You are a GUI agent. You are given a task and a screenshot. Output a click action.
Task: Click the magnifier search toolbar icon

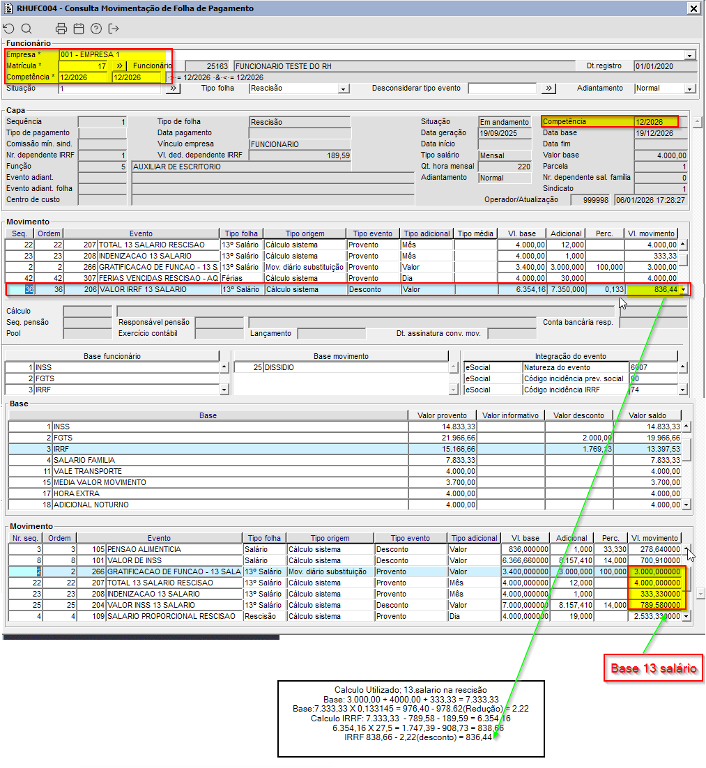26,29
